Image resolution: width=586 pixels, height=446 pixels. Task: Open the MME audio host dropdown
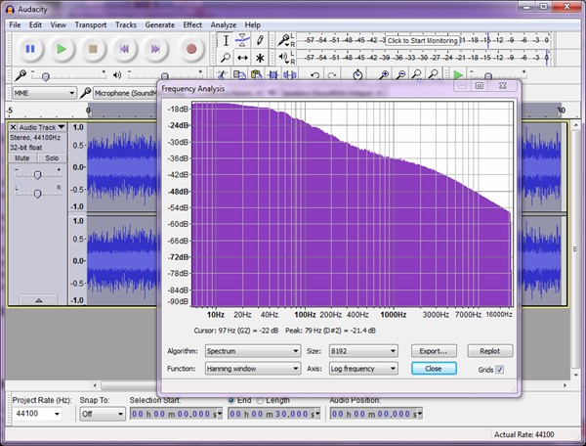pyautogui.click(x=45, y=93)
